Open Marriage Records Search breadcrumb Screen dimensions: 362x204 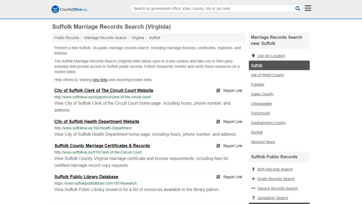[105, 38]
